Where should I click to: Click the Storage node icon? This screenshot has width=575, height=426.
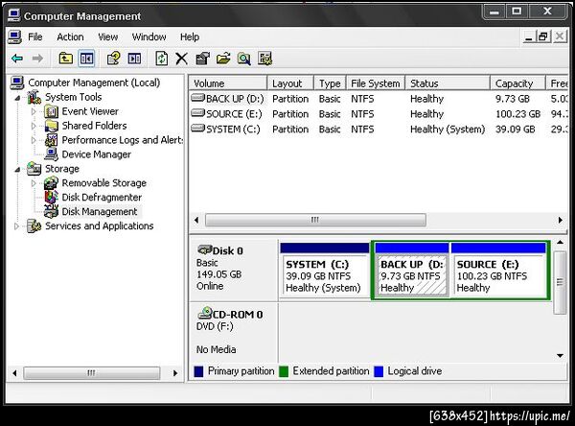click(34, 169)
